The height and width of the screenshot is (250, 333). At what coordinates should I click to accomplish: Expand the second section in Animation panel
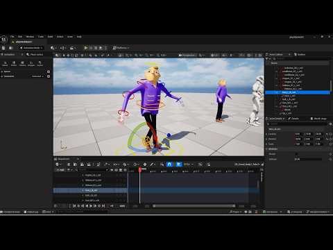(x=2, y=76)
